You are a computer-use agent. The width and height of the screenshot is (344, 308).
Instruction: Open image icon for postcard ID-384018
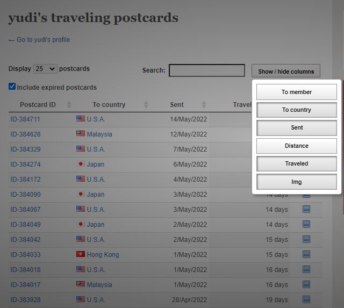[x=306, y=269]
